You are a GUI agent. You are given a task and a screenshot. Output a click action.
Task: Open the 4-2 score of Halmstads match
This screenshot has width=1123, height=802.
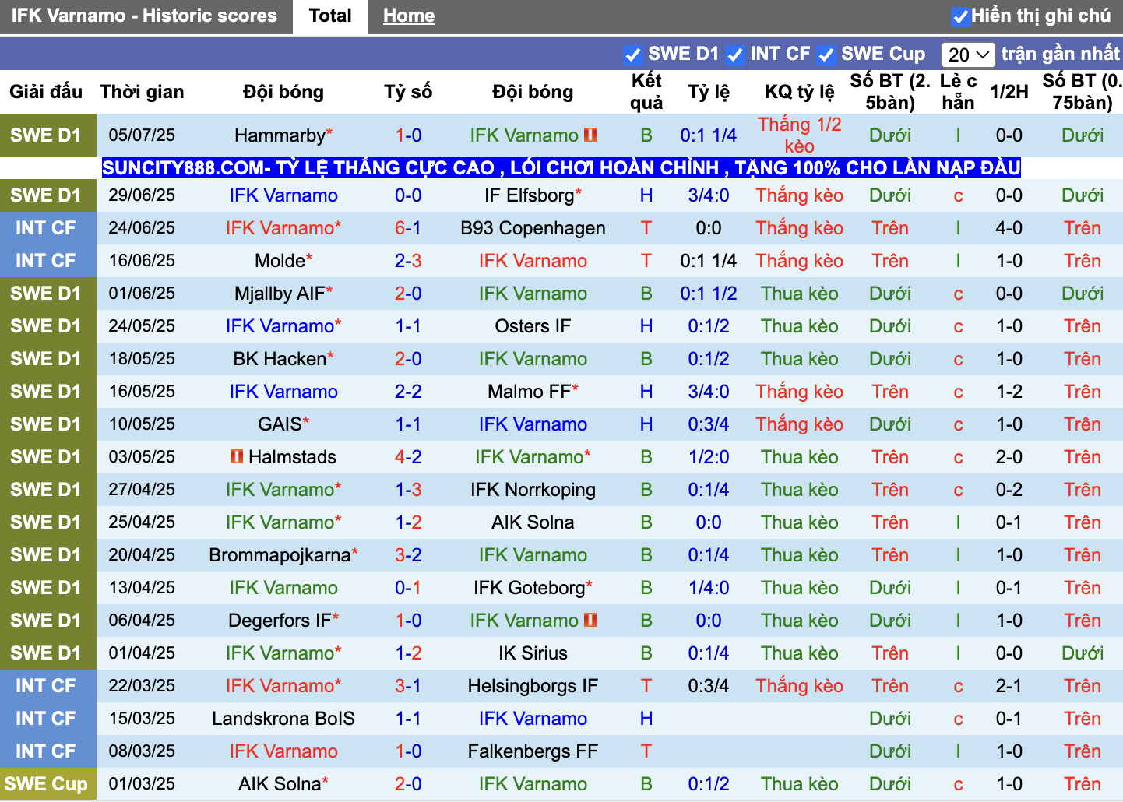[408, 457]
